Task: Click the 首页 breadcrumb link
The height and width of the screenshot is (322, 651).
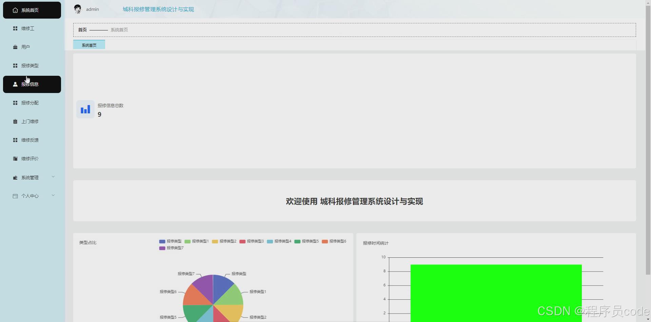Action: (x=82, y=30)
